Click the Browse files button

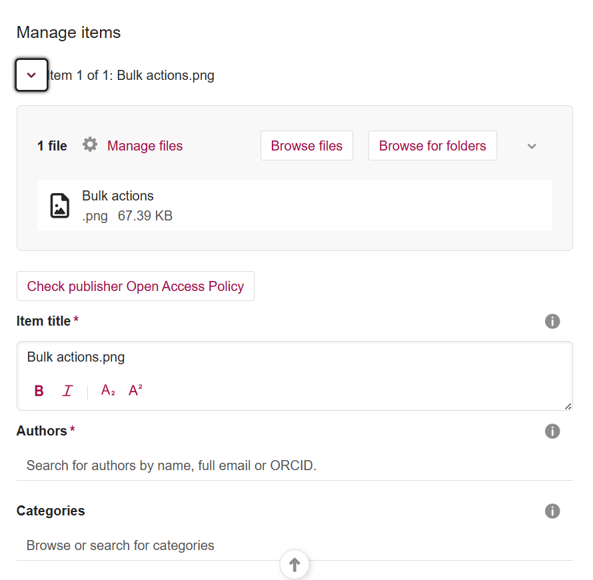[x=306, y=146]
